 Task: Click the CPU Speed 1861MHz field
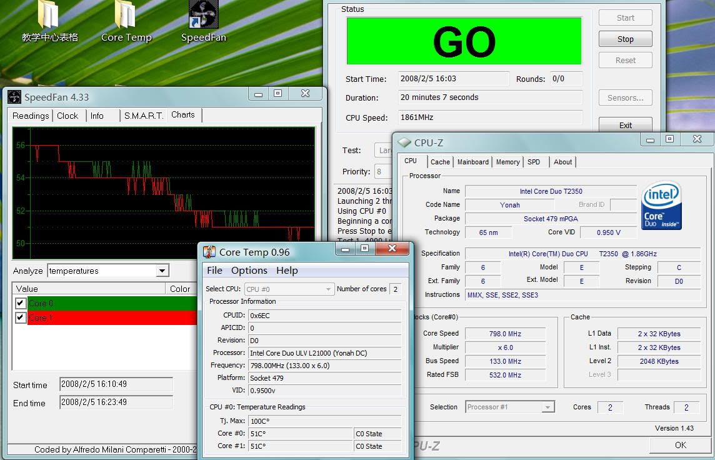tap(490, 117)
